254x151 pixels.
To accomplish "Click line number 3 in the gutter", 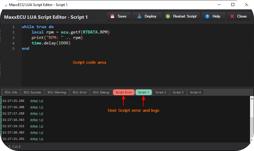I will click(x=13, y=38).
